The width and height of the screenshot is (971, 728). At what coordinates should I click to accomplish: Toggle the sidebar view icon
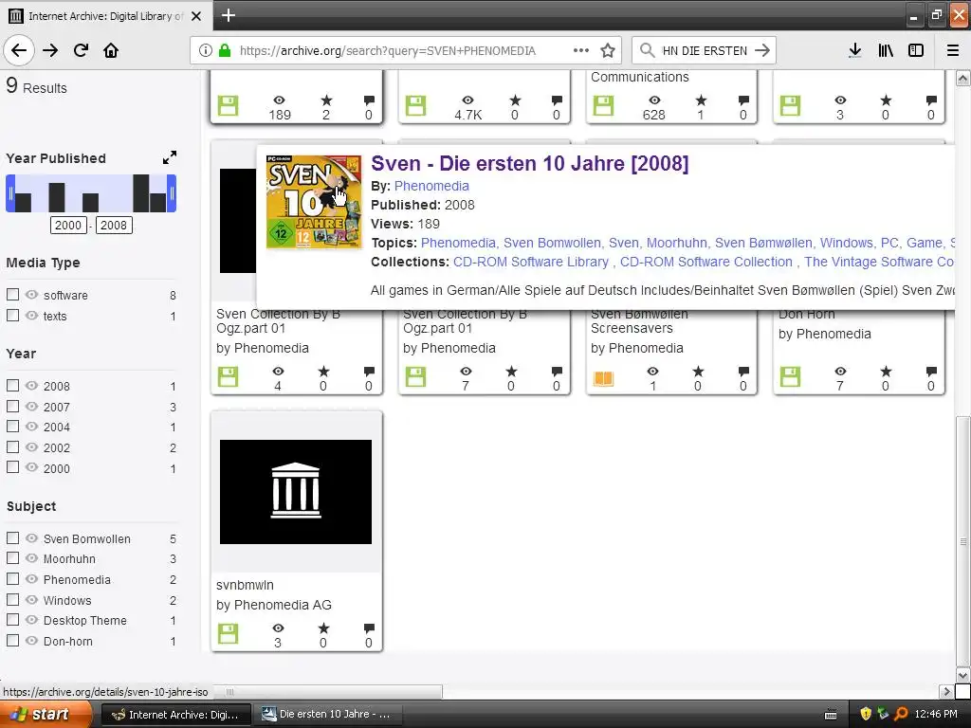(916, 50)
